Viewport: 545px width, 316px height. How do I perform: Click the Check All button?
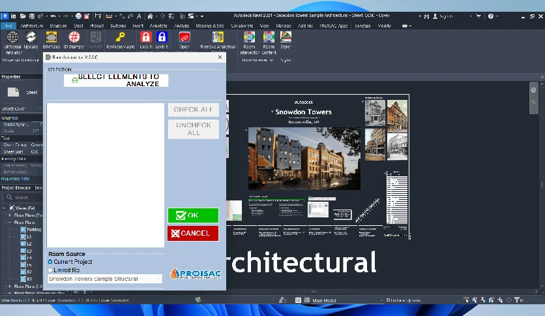(x=193, y=110)
